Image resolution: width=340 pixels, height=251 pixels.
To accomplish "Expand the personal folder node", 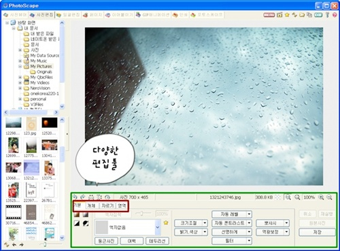I will tap(20, 99).
